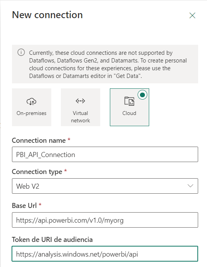Click the Connection type label
This screenshot has height=267, width=207.
coord(37,172)
